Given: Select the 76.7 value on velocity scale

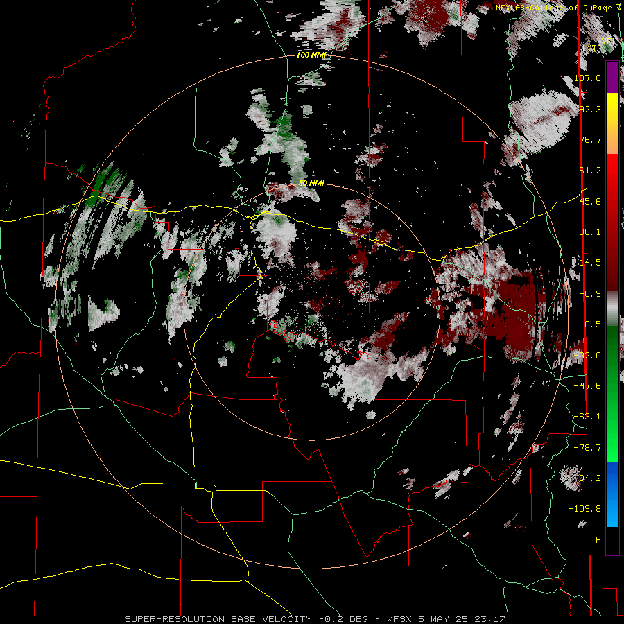Looking at the screenshot, I should [x=590, y=139].
